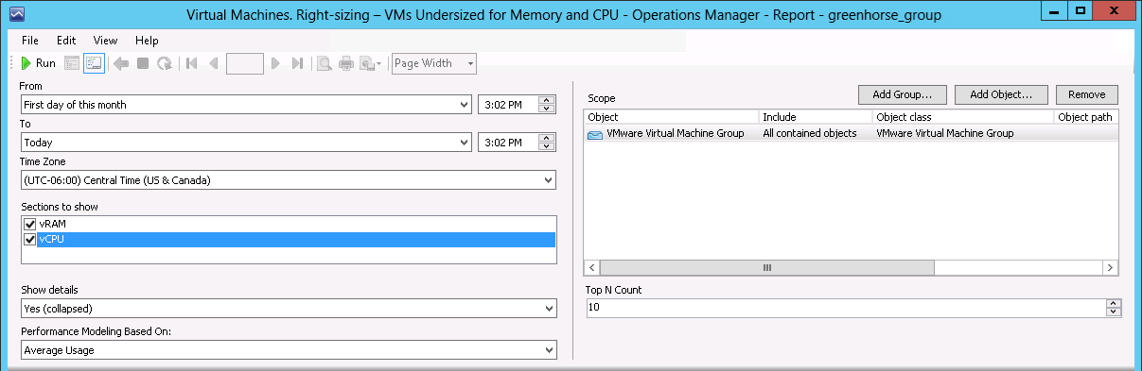
Task: Click the Add Group button
Action: pos(903,94)
